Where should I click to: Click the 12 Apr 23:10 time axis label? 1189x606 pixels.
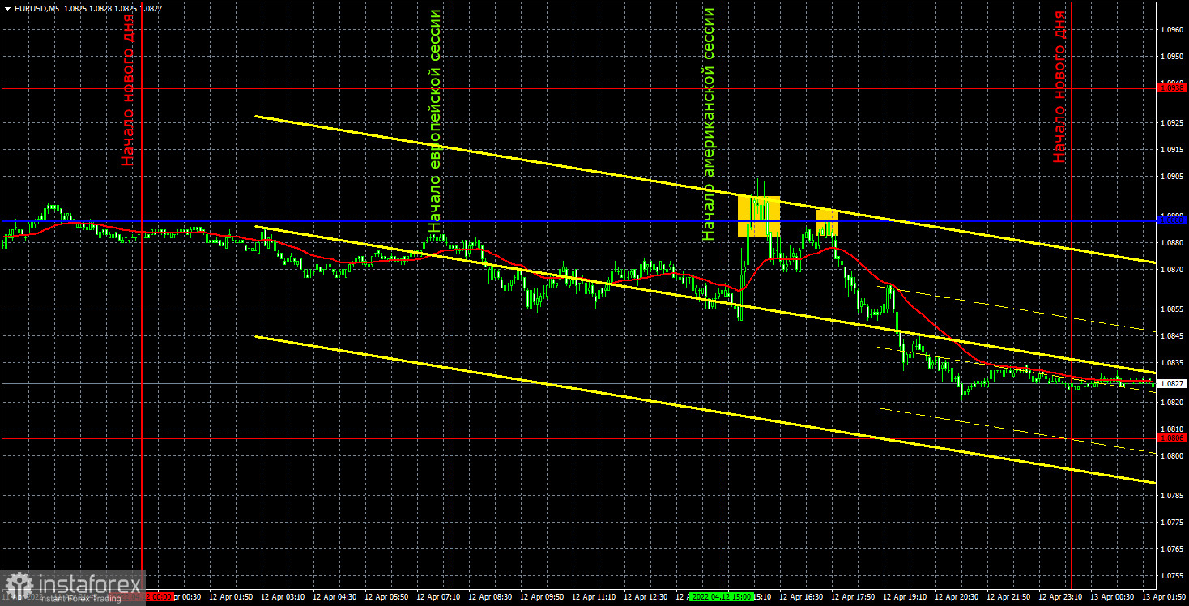[x=1062, y=597]
